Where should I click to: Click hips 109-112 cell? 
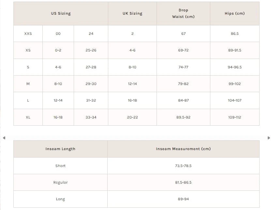[x=235, y=117]
